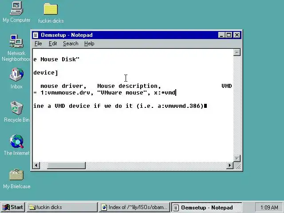Click horizontal scrollbar right arrow
The height and width of the screenshot is (213, 284).
point(230,166)
